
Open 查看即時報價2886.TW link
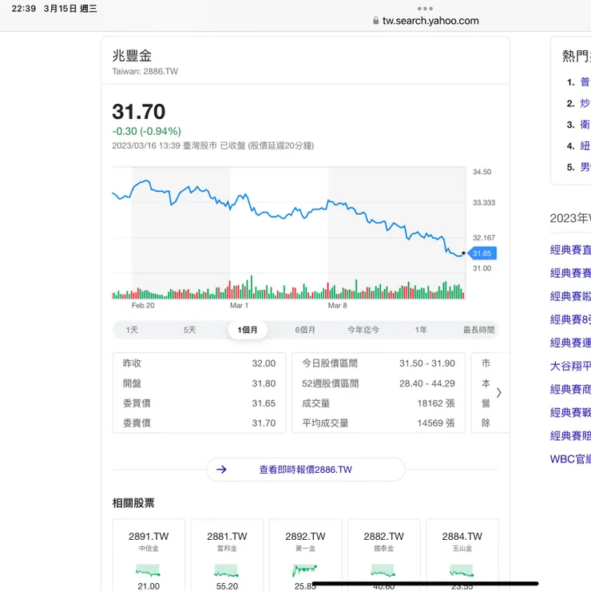point(305,470)
